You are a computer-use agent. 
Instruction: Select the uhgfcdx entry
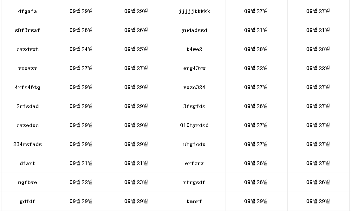pos(194,144)
